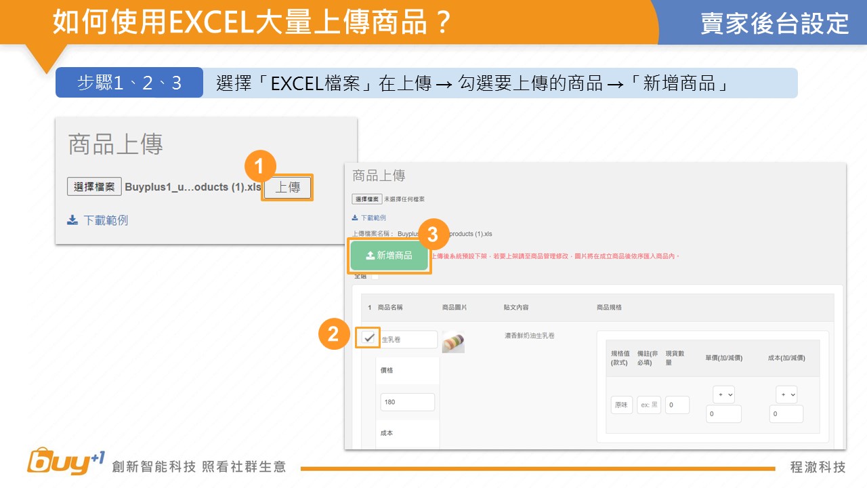The image size is (867, 488).
Task: Click 選擇檔案 button in the left upload panel
Action: click(x=94, y=187)
